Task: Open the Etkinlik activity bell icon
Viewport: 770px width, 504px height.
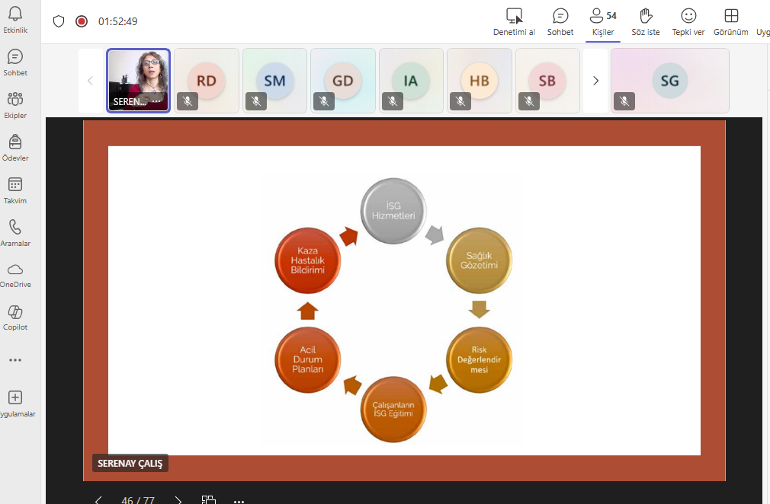Action: (14, 15)
